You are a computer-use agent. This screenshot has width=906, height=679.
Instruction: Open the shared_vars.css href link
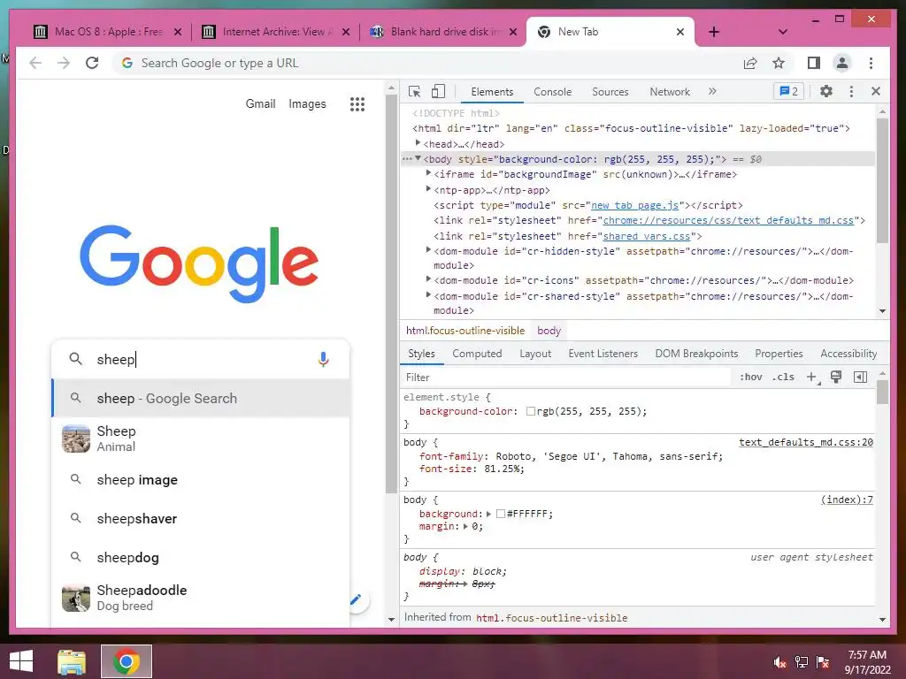click(647, 236)
